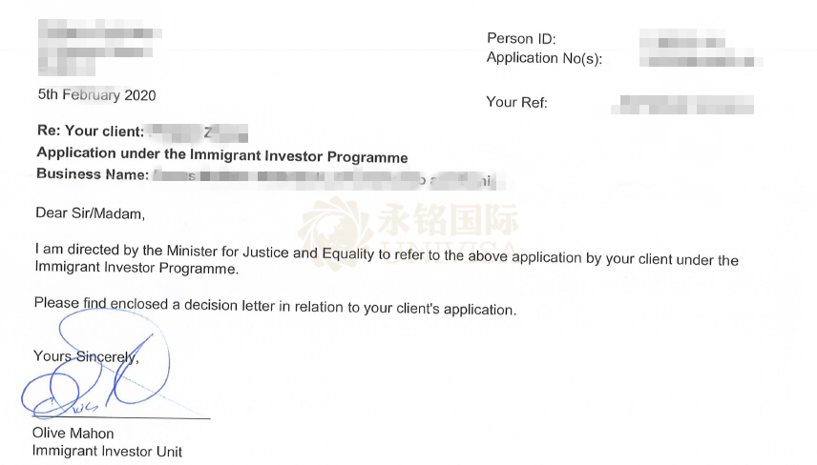Click the Person ID label

[x=521, y=39]
